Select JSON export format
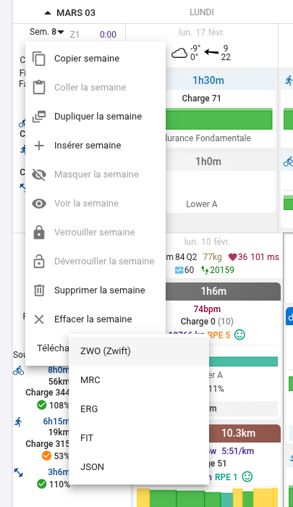The image size is (293, 507). click(139, 467)
